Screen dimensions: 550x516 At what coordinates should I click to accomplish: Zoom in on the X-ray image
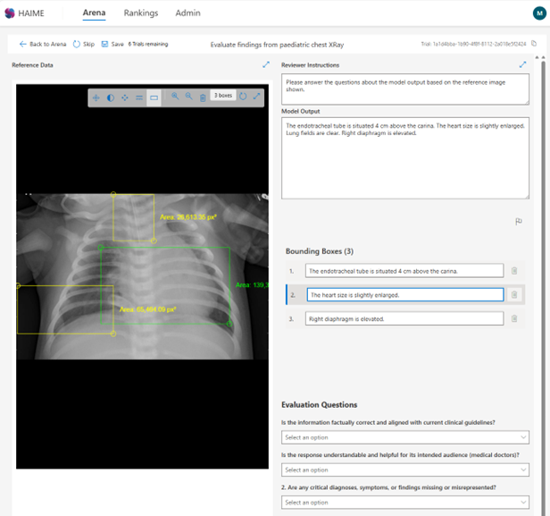pos(175,97)
